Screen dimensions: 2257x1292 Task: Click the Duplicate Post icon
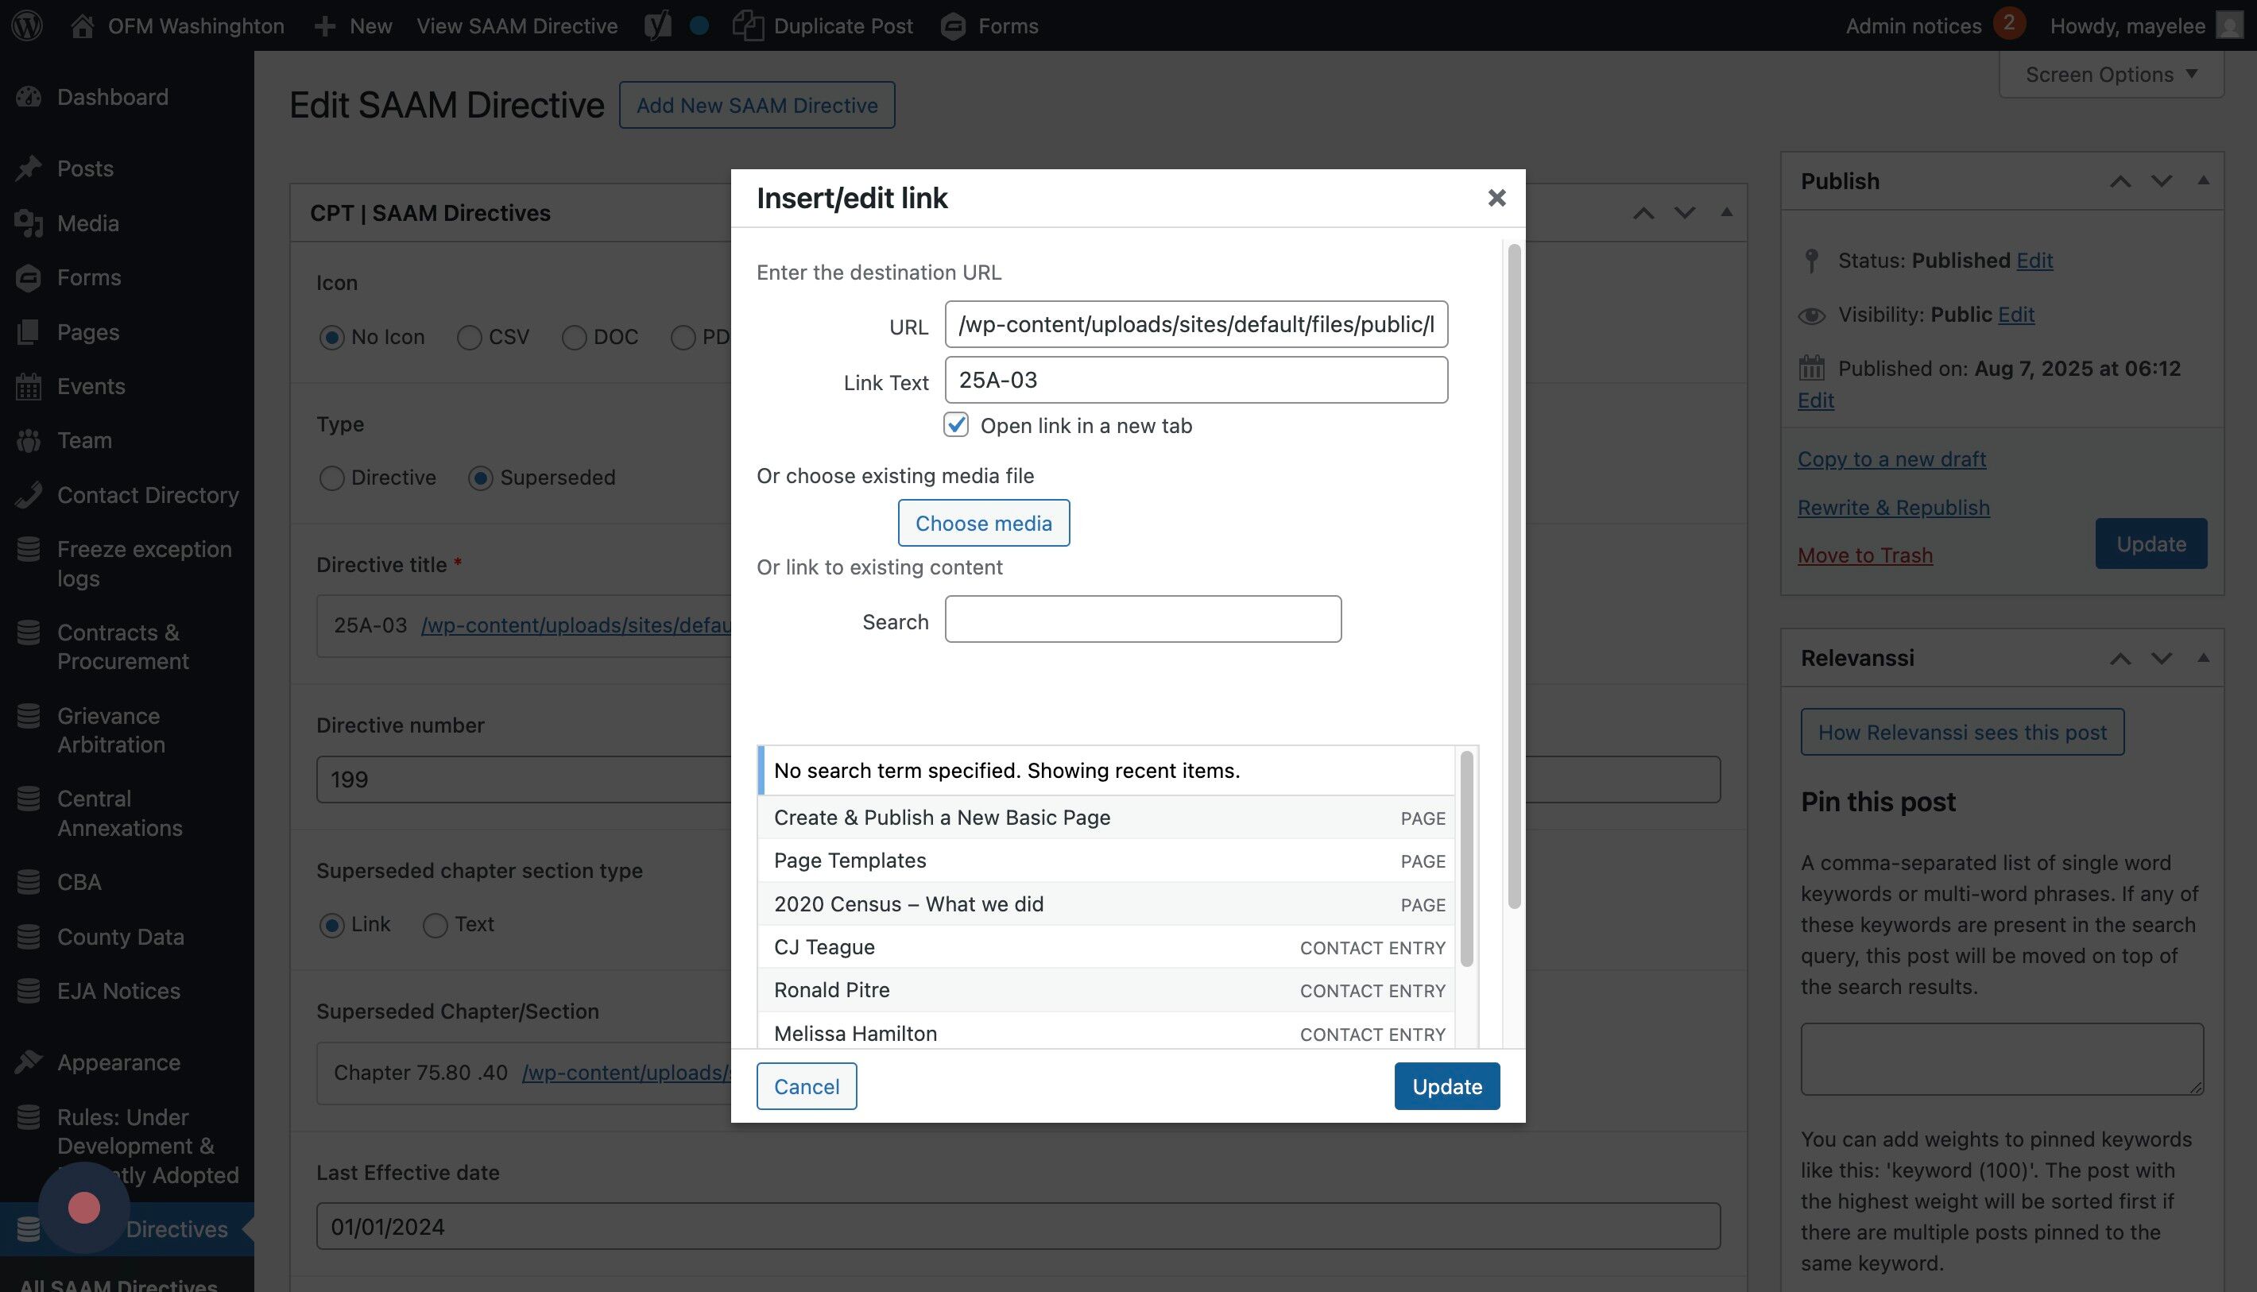pyautogui.click(x=748, y=25)
